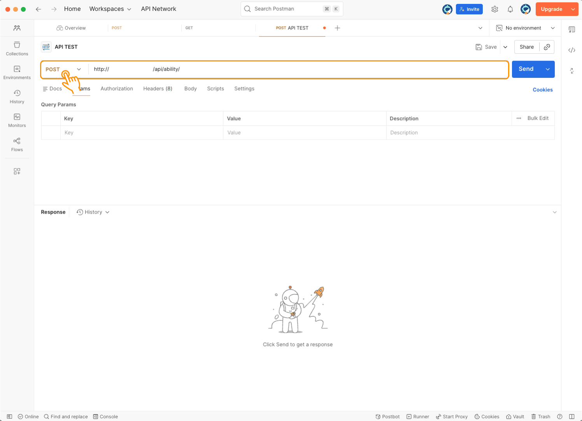Click the Online status indicator
582x421 pixels.
click(28, 416)
